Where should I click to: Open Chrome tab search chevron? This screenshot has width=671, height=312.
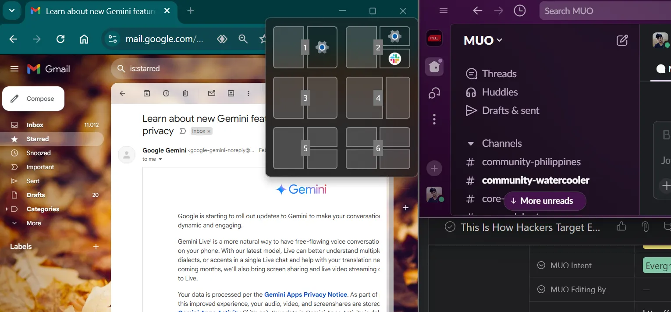tap(12, 11)
